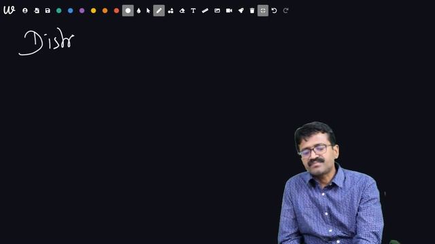Open the user account icon
Image resolution: width=435 pixels, height=244 pixels.
(25, 11)
